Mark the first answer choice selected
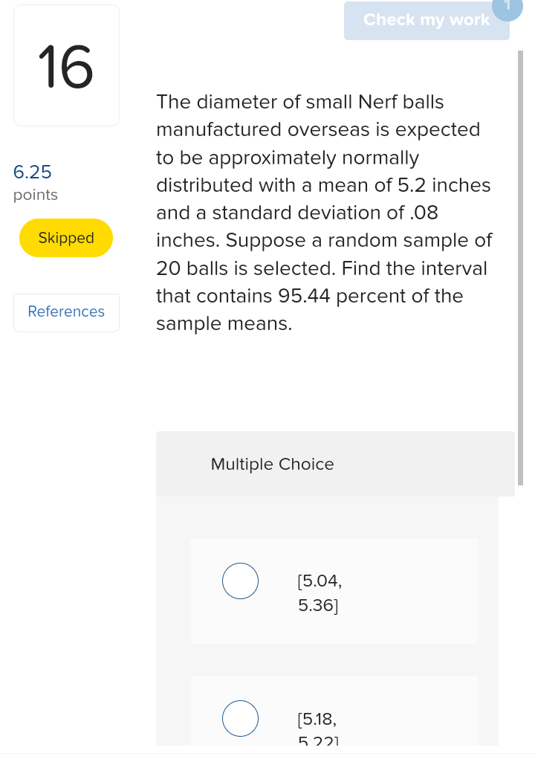 click(240, 581)
